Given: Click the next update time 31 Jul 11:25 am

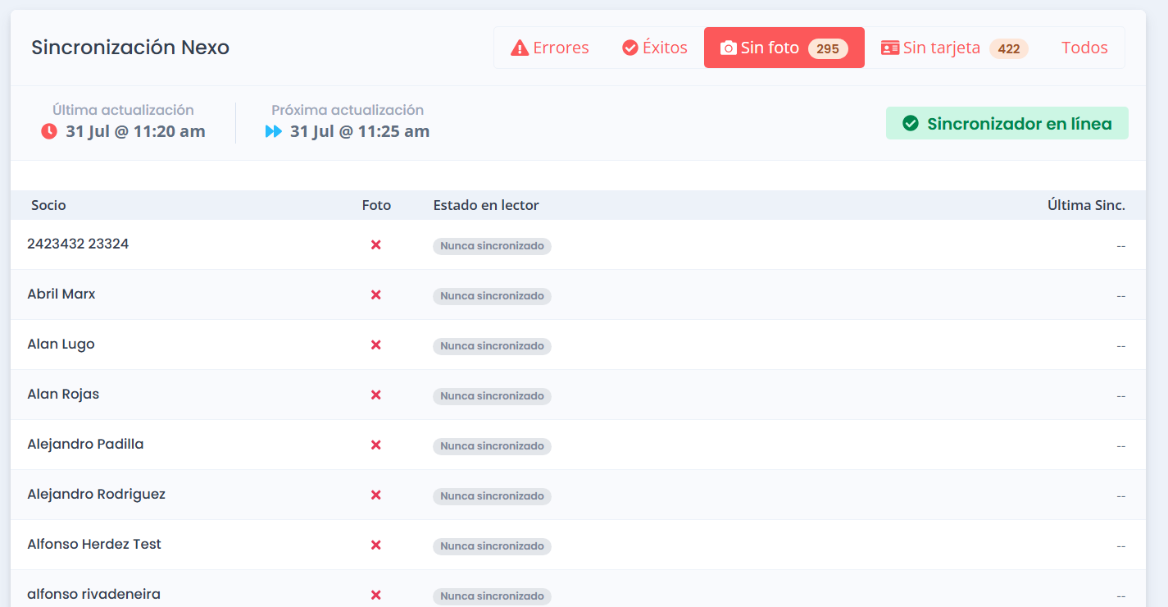Looking at the screenshot, I should tap(360, 131).
